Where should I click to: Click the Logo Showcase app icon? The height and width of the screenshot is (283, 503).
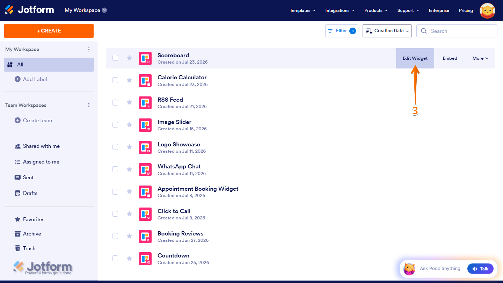(145, 147)
